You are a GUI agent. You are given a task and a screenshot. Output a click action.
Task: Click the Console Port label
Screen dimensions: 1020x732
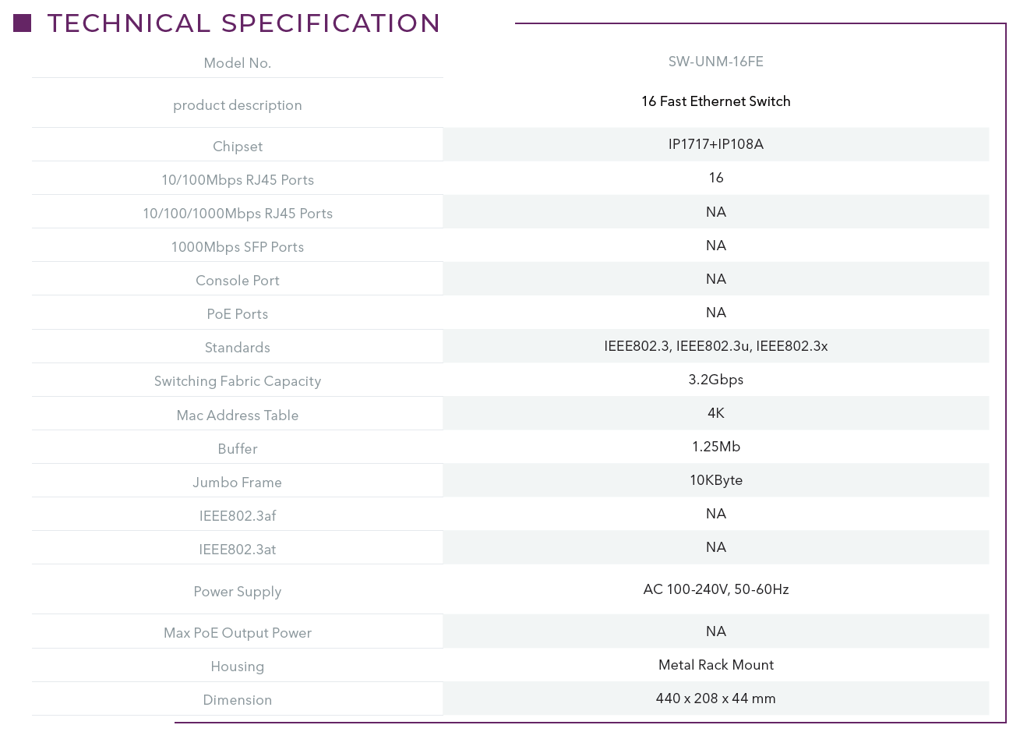[238, 281]
